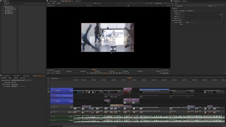226x127 pixels.
Task: Switch to the Media tab beside Properties
Action: click(x=184, y=1)
